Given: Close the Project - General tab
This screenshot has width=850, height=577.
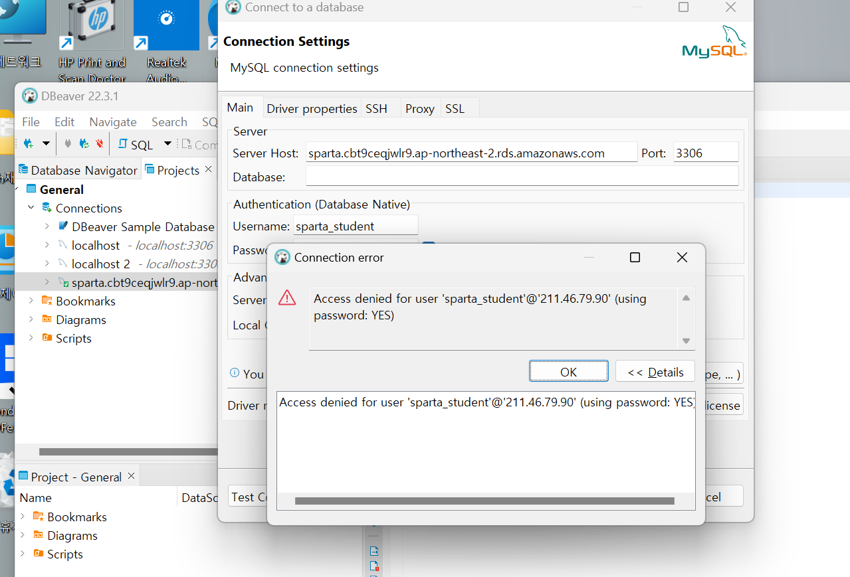Looking at the screenshot, I should [131, 476].
